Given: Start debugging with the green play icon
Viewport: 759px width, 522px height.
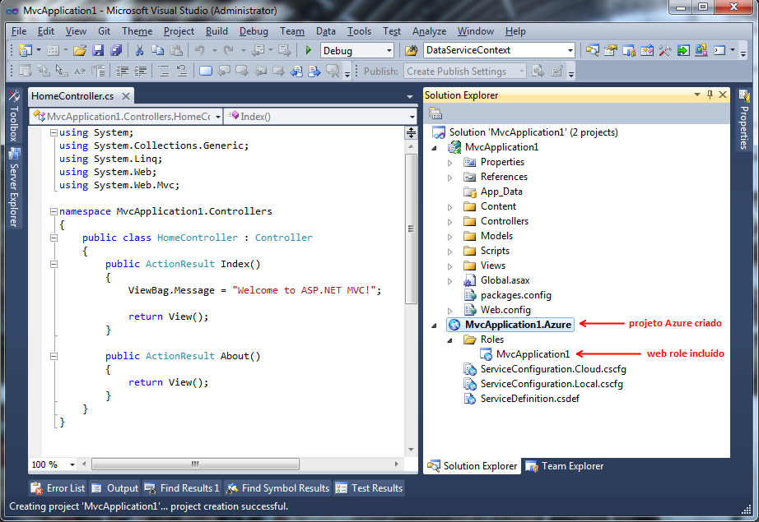Looking at the screenshot, I should coord(309,50).
